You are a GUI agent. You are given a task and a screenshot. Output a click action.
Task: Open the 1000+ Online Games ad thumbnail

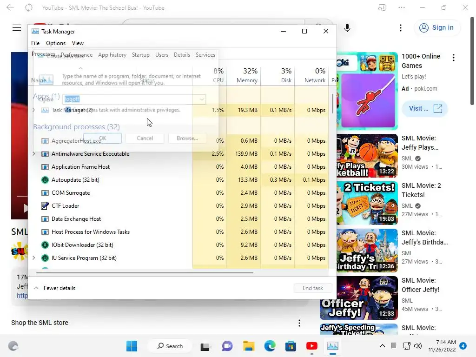pos(367,91)
